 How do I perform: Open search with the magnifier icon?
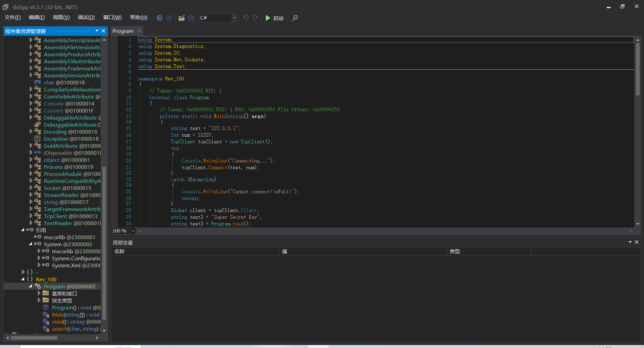point(295,18)
